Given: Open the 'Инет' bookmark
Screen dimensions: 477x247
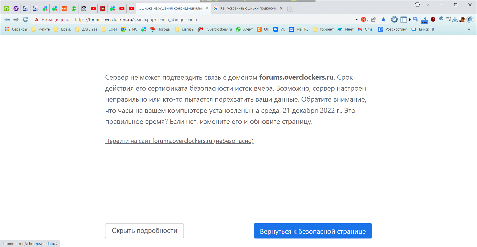Looking at the screenshot, I should point(346,29).
